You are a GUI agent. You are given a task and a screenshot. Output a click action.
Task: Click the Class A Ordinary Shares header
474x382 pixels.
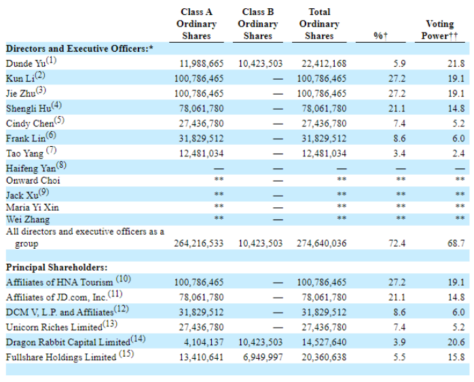pos(196,24)
